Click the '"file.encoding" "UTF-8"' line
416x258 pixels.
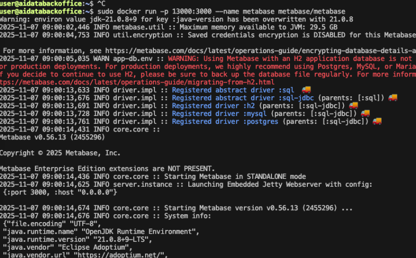pos(52,224)
